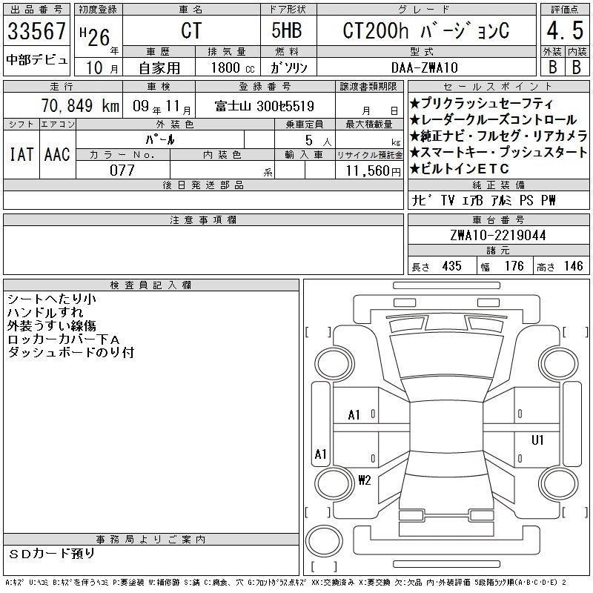Click the model code DAA-ZWA10
Viewport: 593px width, 593px height.
coord(424,67)
